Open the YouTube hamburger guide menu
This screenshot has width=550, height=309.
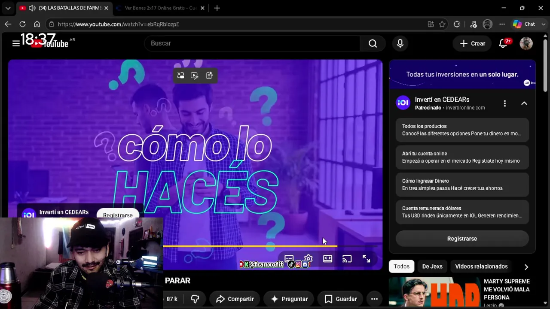16,43
